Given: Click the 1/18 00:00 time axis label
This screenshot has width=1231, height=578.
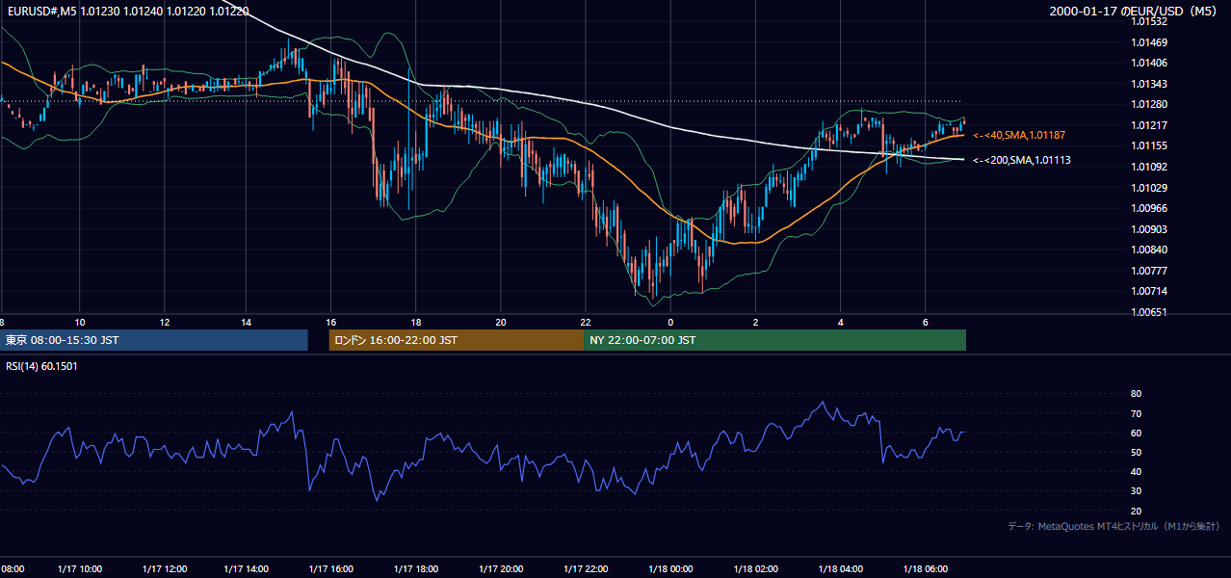Looking at the screenshot, I should click(x=669, y=568).
